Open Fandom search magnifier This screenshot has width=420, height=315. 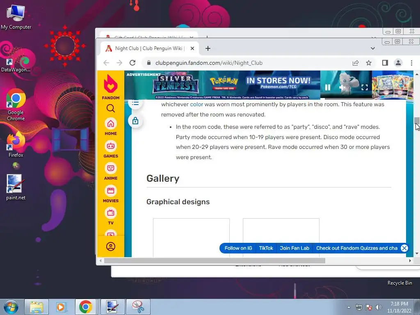tap(111, 108)
